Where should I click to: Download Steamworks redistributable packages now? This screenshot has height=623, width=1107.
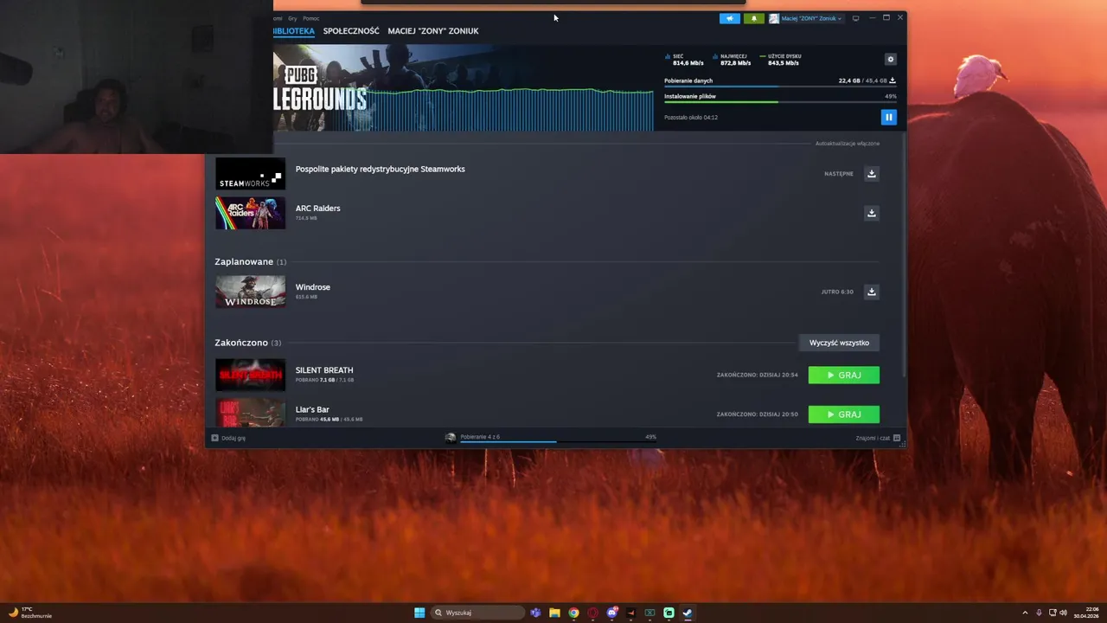872,173
